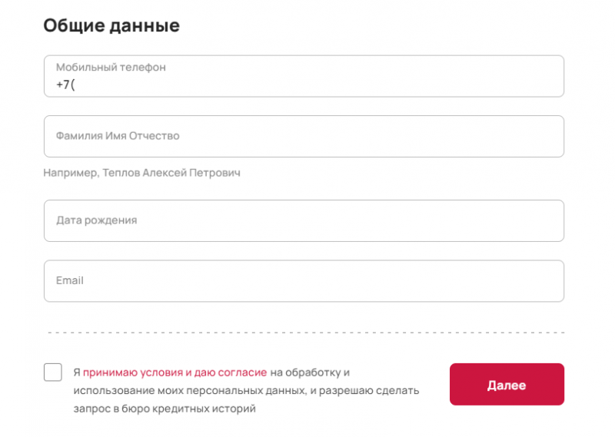Click the dashed divider above the consent text

pyautogui.click(x=304, y=333)
